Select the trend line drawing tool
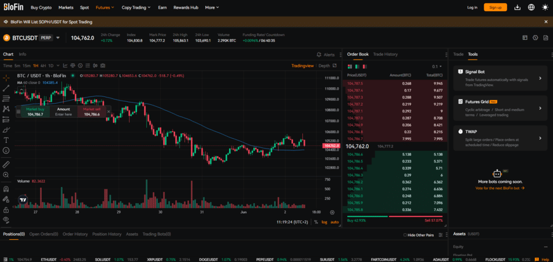 click(x=6, y=88)
